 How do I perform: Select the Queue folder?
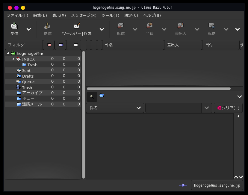pos(43,81)
